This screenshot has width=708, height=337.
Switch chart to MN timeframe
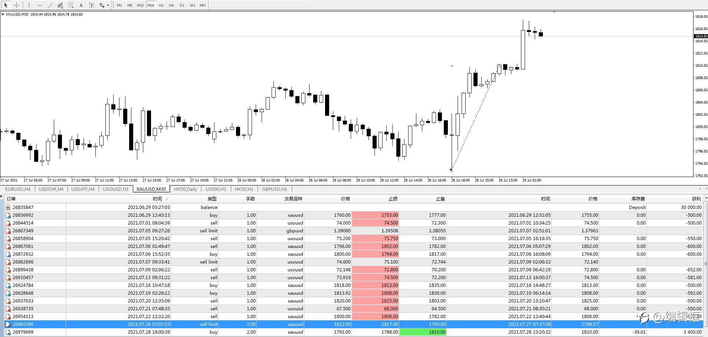click(x=203, y=5)
